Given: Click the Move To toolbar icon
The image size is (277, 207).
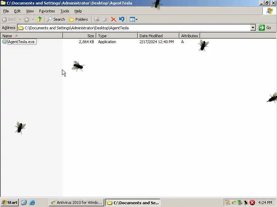Looking at the screenshot, I should coord(97,19).
